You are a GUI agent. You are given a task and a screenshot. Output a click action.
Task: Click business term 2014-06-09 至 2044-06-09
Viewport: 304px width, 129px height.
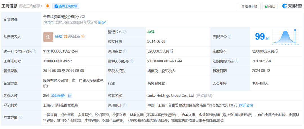coord(64,71)
